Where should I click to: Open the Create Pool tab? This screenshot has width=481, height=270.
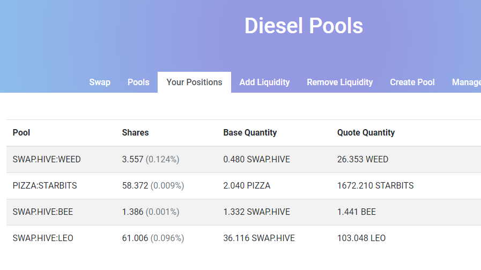click(x=412, y=82)
